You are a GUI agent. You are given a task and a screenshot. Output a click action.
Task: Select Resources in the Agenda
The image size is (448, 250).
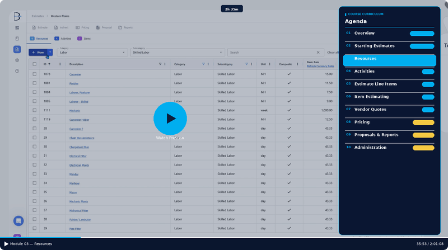(389, 60)
